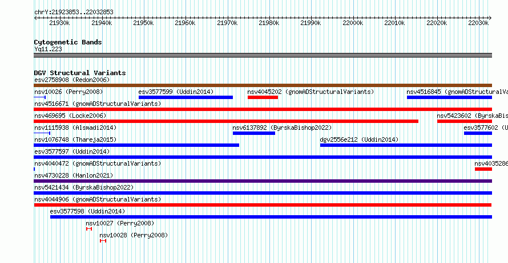This screenshot has width=508, height=263.
Task: Click the Cytogenetic Bands track title
Action: 68,42
